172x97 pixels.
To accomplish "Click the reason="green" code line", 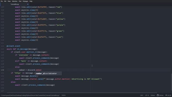I will [x=40, y=31].
